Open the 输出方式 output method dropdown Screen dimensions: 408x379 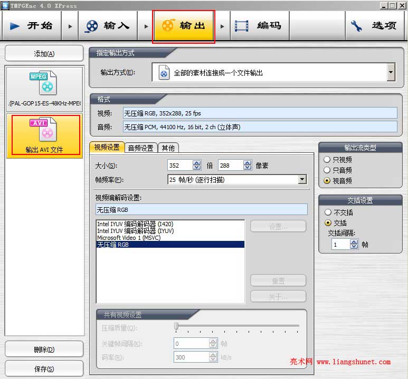(391, 72)
